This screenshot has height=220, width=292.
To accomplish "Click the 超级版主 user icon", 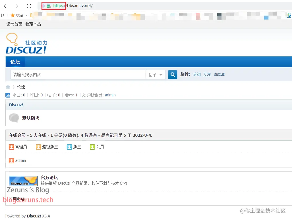I will point(39,147).
